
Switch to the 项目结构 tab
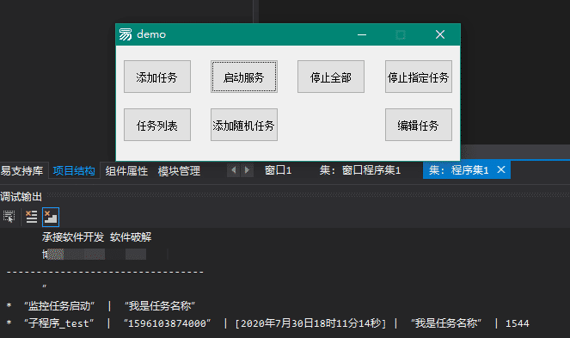point(74,170)
